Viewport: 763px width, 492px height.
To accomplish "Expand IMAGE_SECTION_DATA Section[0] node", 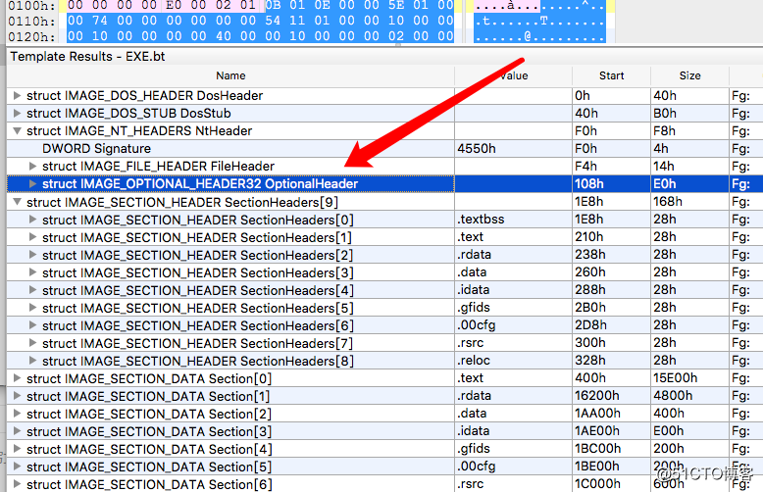I will point(17,378).
